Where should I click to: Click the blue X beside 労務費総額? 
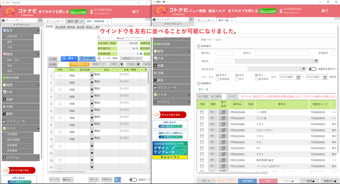coord(141,53)
